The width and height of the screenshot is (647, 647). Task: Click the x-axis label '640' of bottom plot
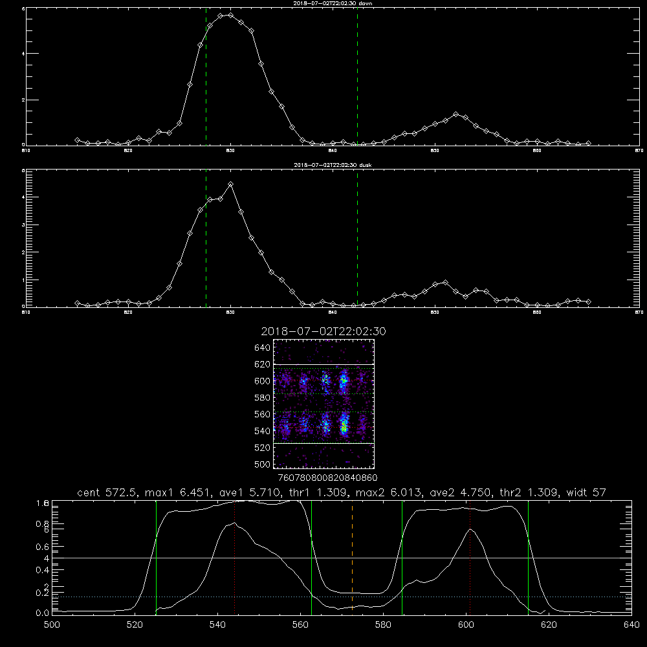631,625
